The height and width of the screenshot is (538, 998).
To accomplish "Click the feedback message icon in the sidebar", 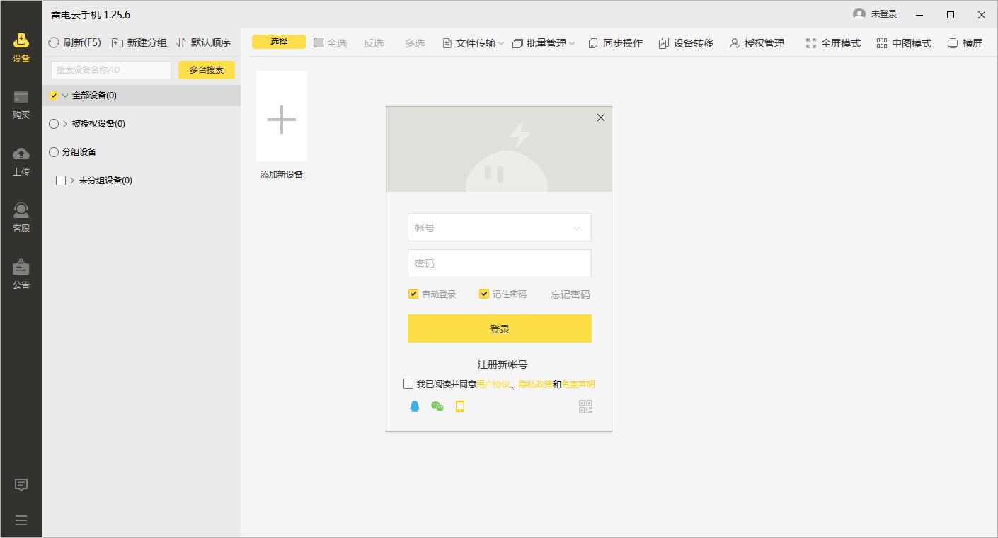I will click(21, 485).
